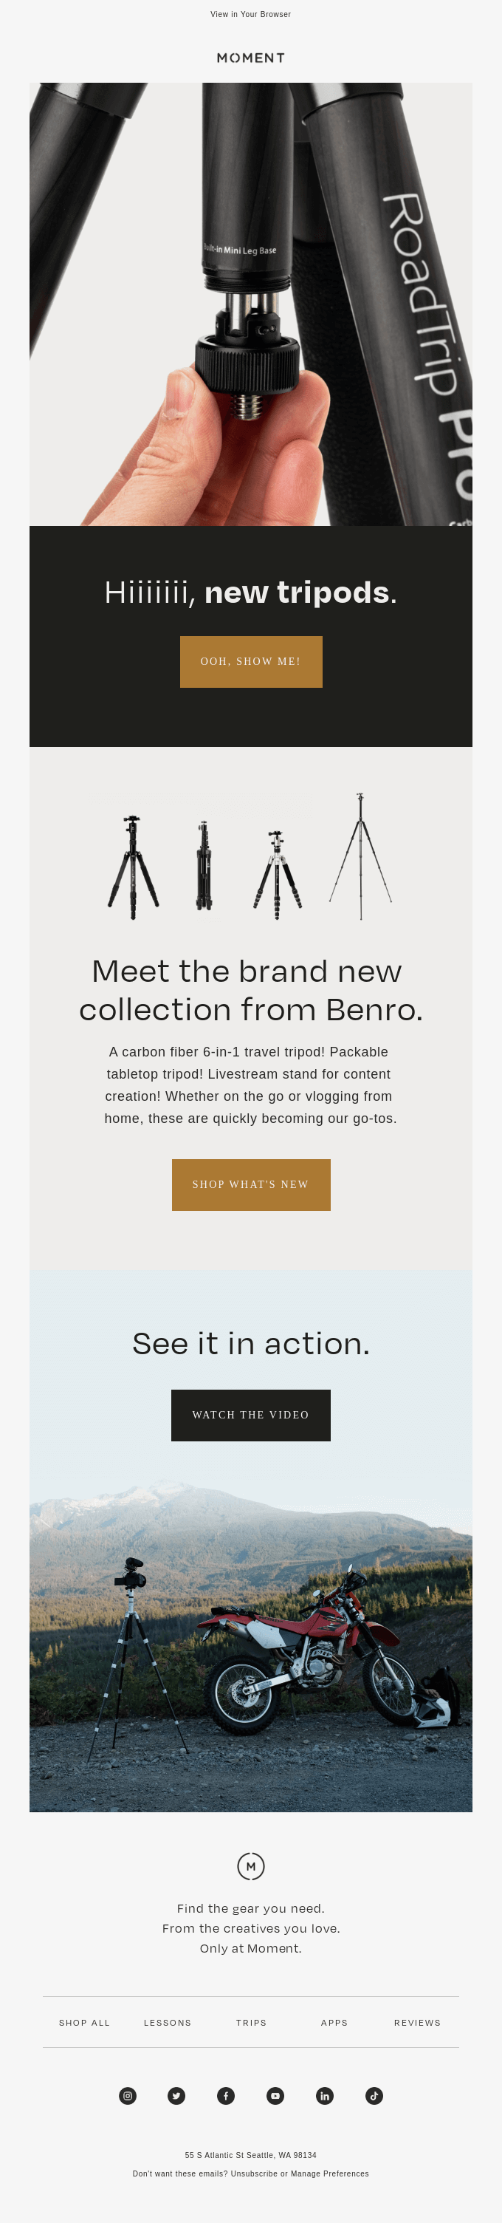Click the YouTube channel icon
The image size is (502, 2223).
tap(275, 2095)
